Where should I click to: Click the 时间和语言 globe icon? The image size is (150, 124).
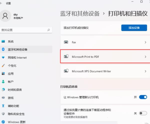[3, 90]
